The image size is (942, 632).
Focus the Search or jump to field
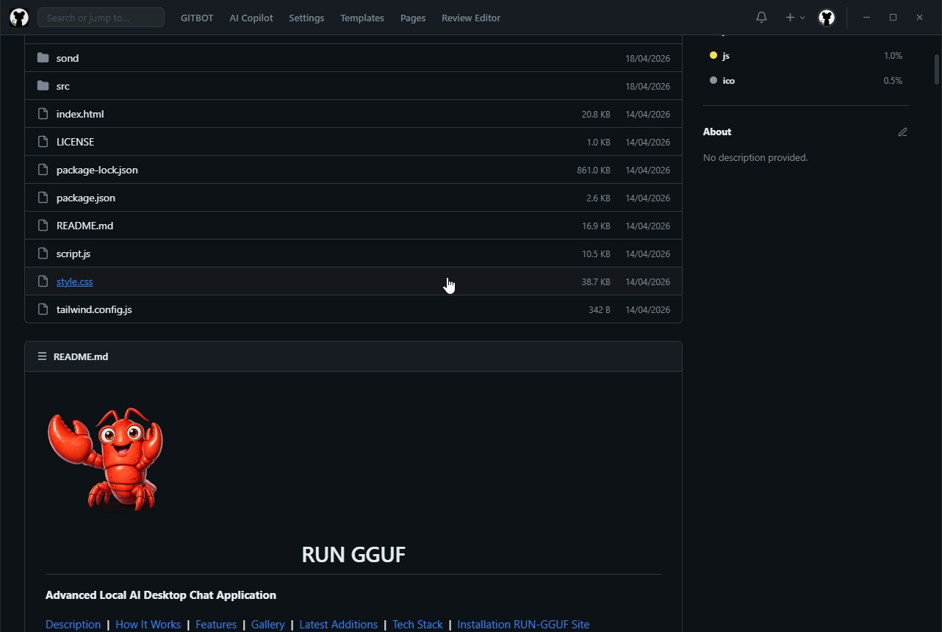pos(101,18)
